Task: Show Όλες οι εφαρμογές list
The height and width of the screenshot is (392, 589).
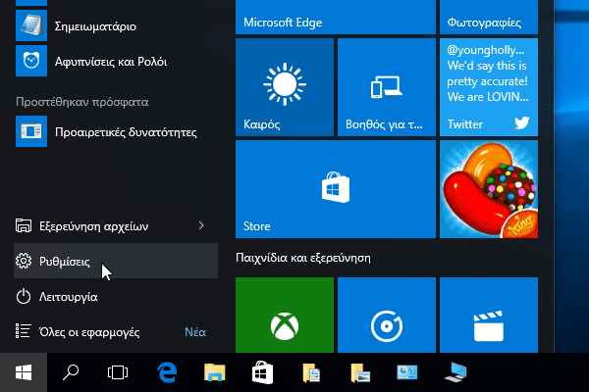Action: click(x=89, y=332)
